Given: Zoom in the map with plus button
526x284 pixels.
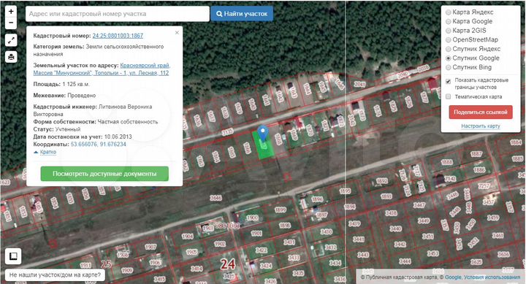Looking at the screenshot, I should pos(11,11).
